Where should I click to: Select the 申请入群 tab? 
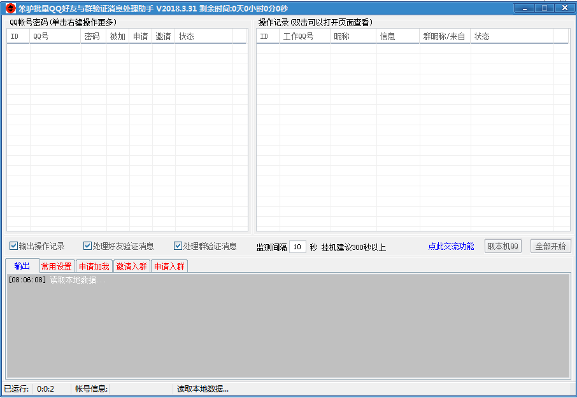169,266
